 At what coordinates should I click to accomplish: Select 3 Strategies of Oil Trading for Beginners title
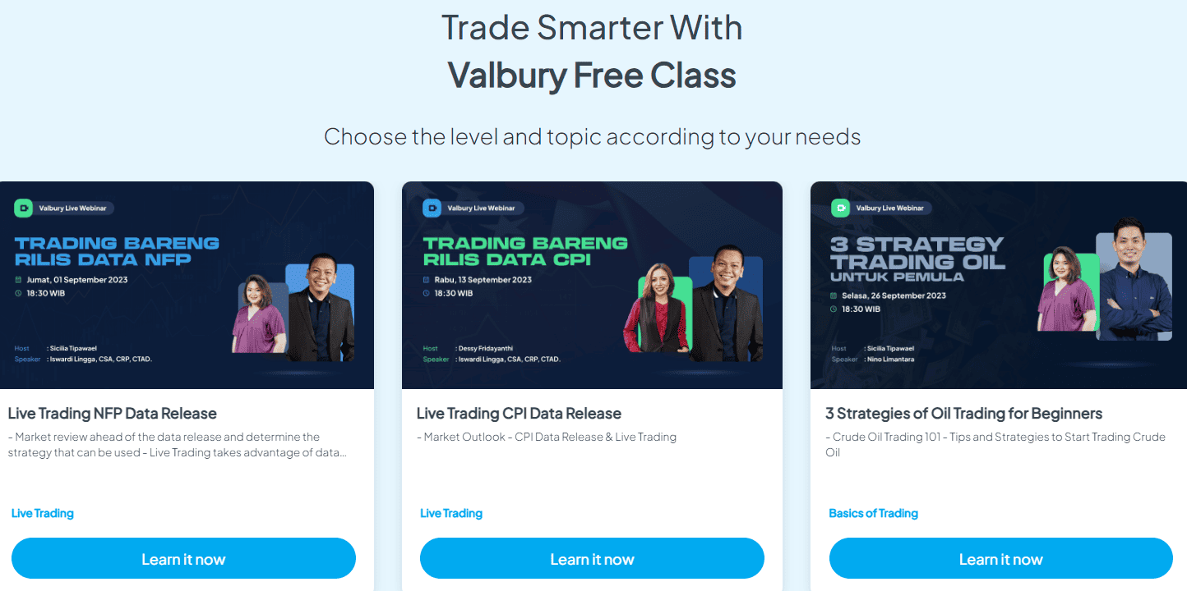coord(963,413)
